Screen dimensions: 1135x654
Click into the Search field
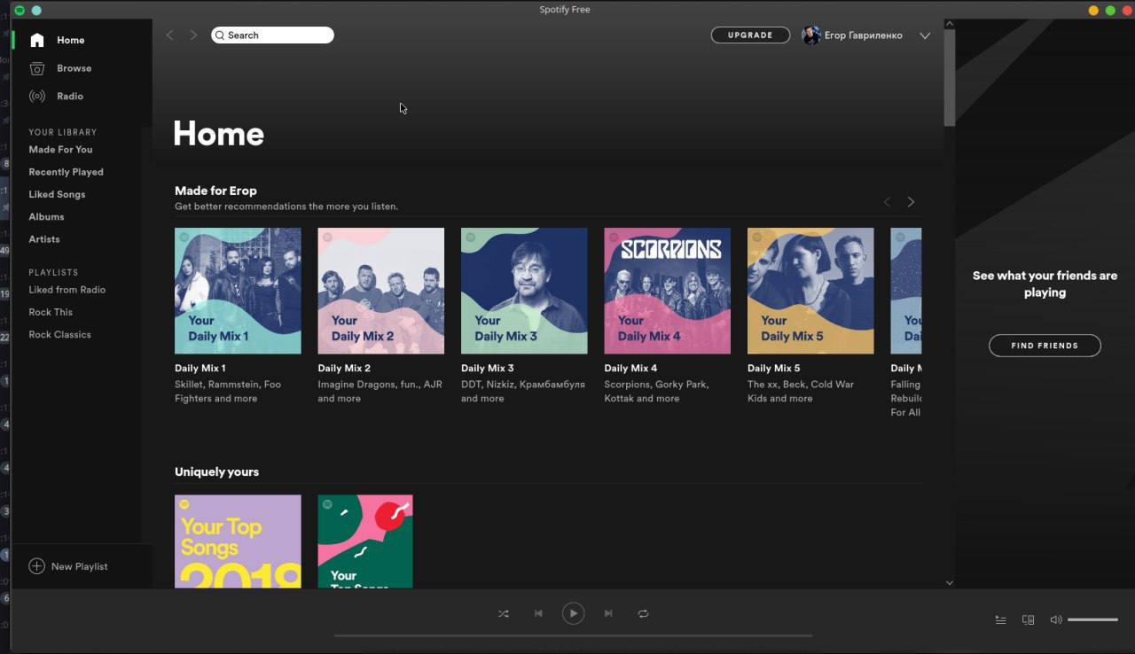[272, 35]
